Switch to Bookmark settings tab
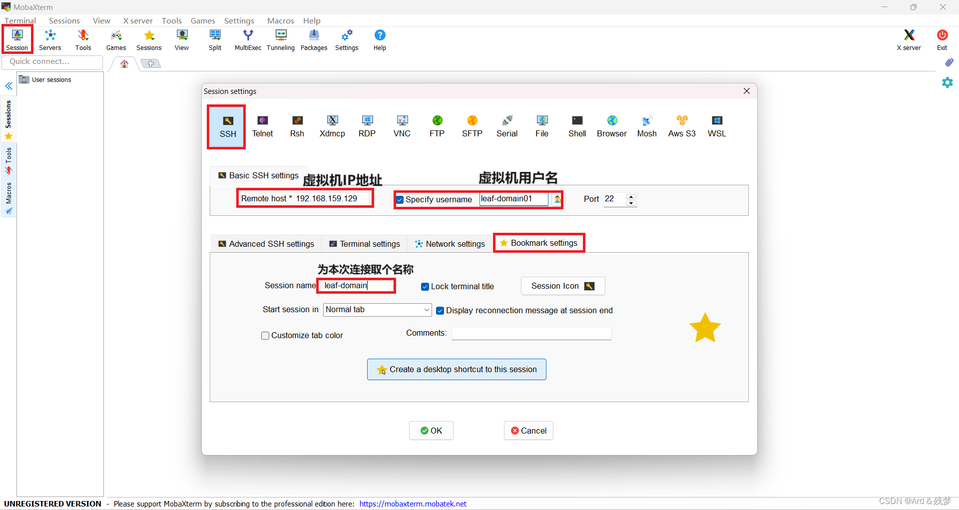This screenshot has height=510, width=959. (539, 243)
